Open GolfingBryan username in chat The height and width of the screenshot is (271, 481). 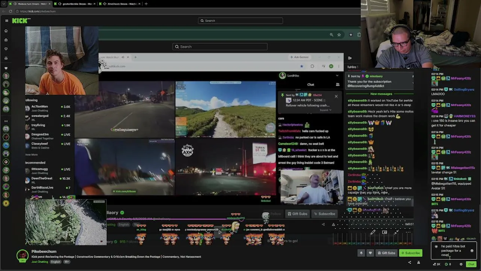(464, 210)
